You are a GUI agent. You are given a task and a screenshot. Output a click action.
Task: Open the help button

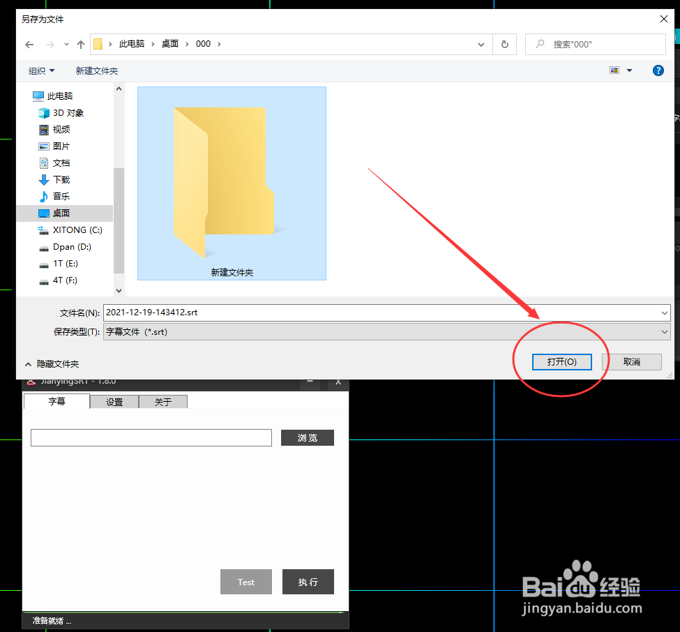[x=658, y=70]
